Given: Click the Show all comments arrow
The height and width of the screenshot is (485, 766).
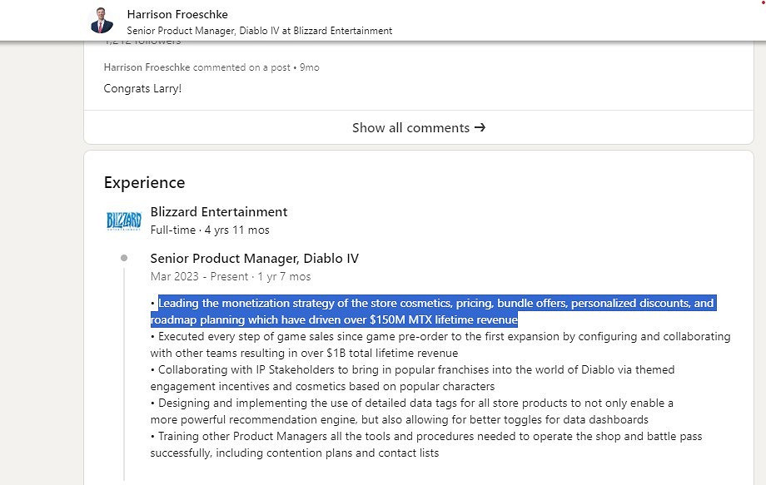Looking at the screenshot, I should 480,127.
